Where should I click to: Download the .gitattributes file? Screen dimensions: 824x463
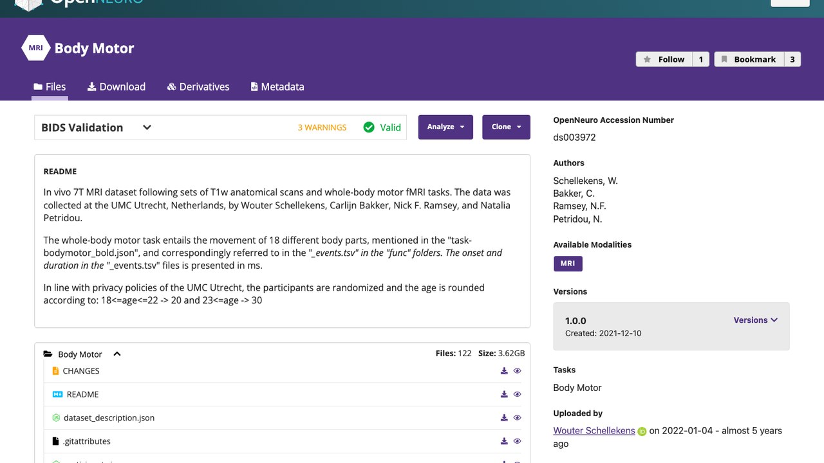[504, 441]
